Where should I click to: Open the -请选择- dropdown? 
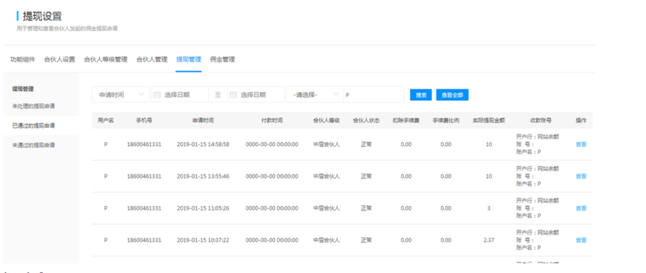point(315,95)
